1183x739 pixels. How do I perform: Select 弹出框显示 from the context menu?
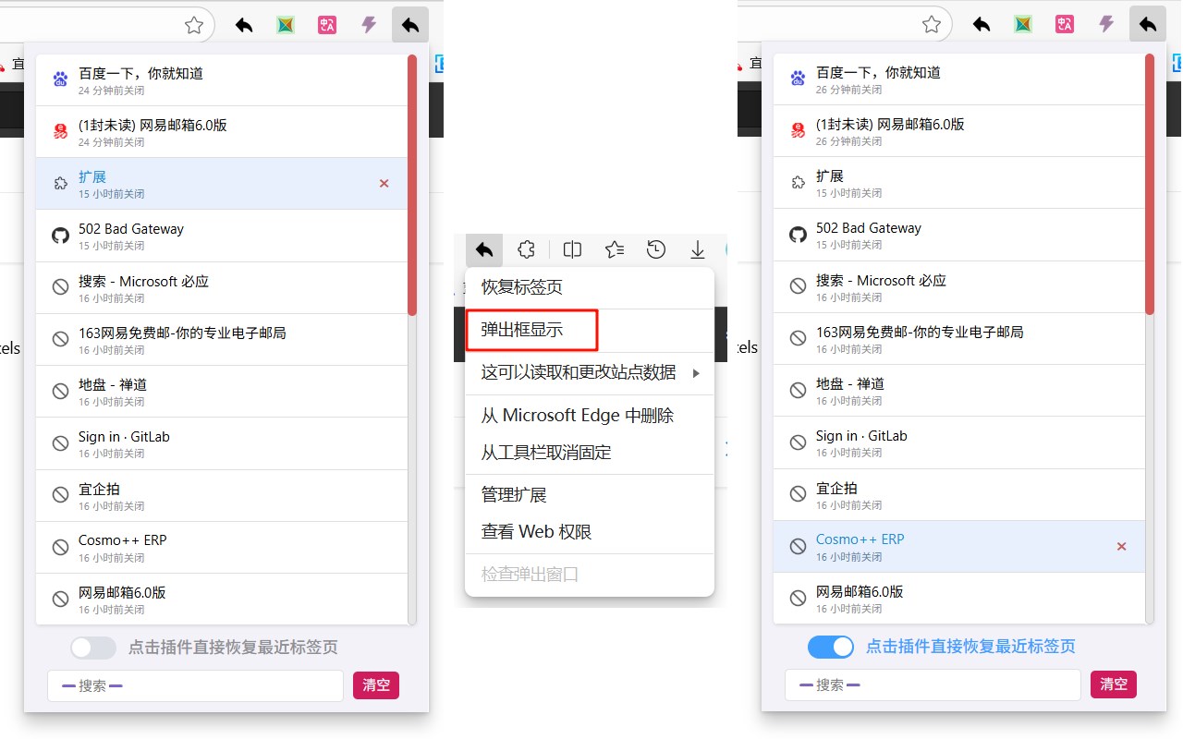[532, 330]
